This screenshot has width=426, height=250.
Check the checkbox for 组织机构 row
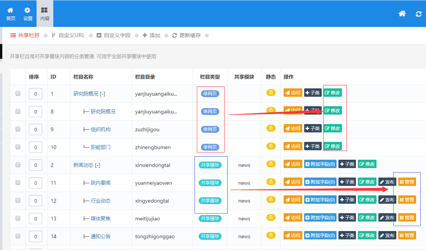(18, 129)
